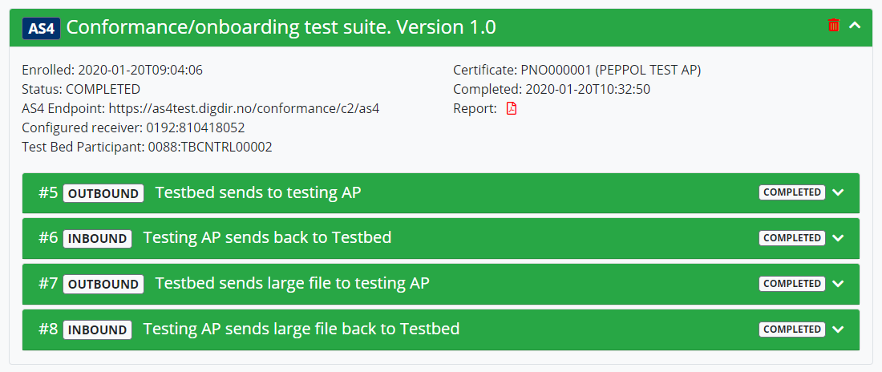The height and width of the screenshot is (372, 882).
Task: Expand test #5 details chevron
Action: [840, 192]
